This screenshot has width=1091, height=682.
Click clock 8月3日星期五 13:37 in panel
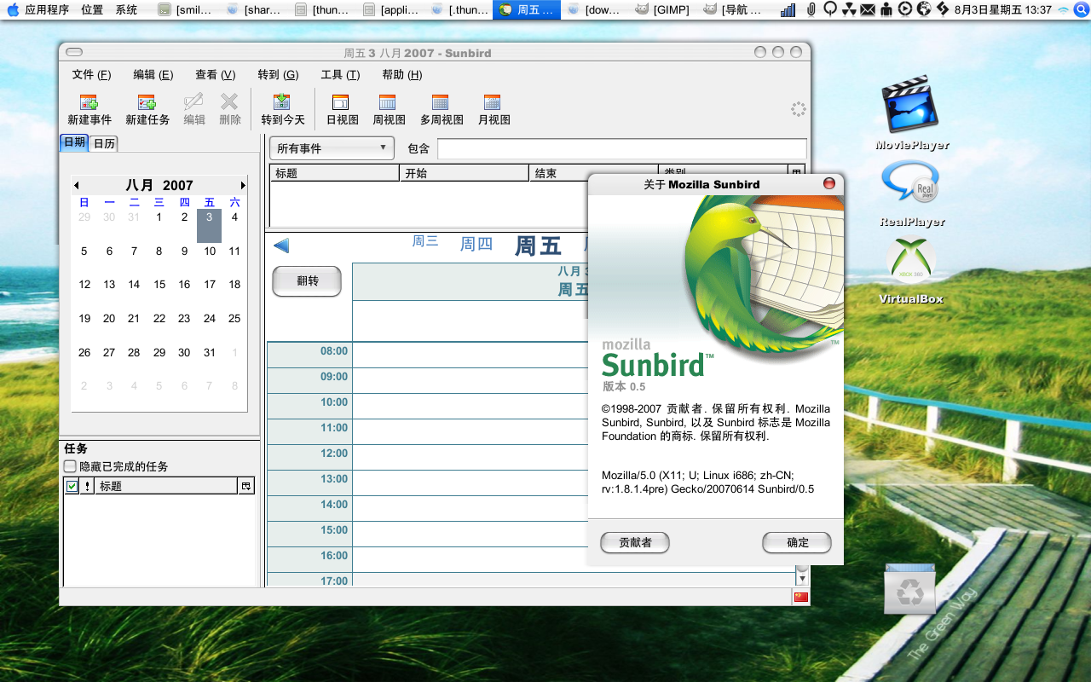coord(1003,10)
